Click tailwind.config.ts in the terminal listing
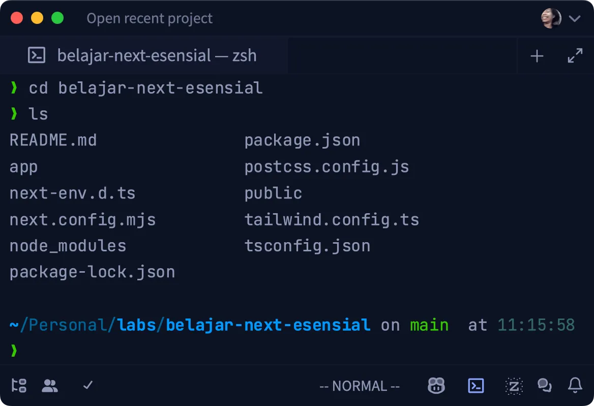 (332, 220)
